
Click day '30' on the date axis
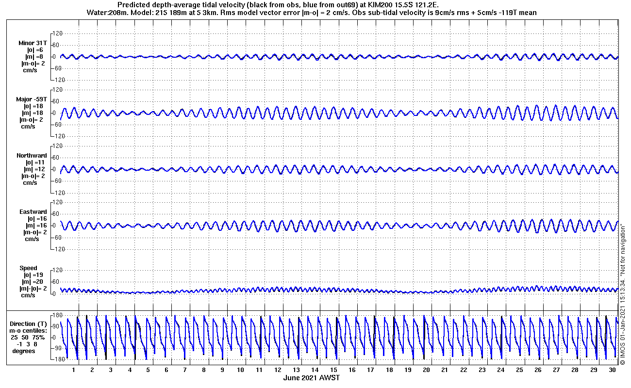pyautogui.click(x=612, y=370)
